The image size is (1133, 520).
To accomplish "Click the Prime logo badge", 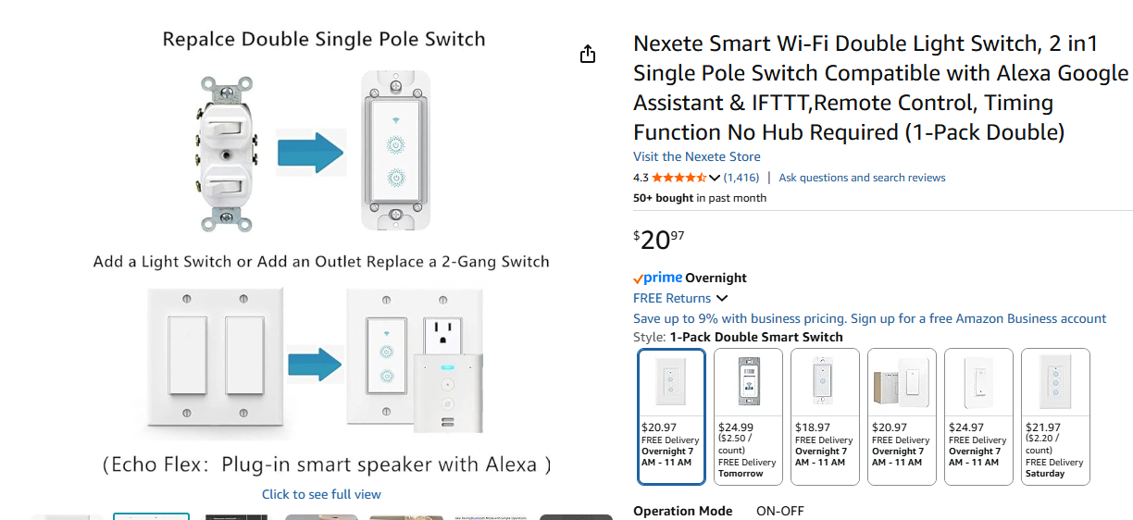I will click(x=658, y=278).
